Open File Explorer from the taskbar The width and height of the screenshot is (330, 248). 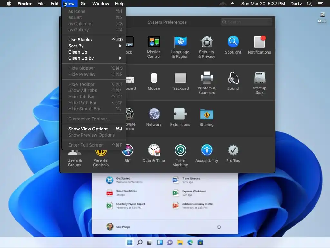[x=180, y=243]
